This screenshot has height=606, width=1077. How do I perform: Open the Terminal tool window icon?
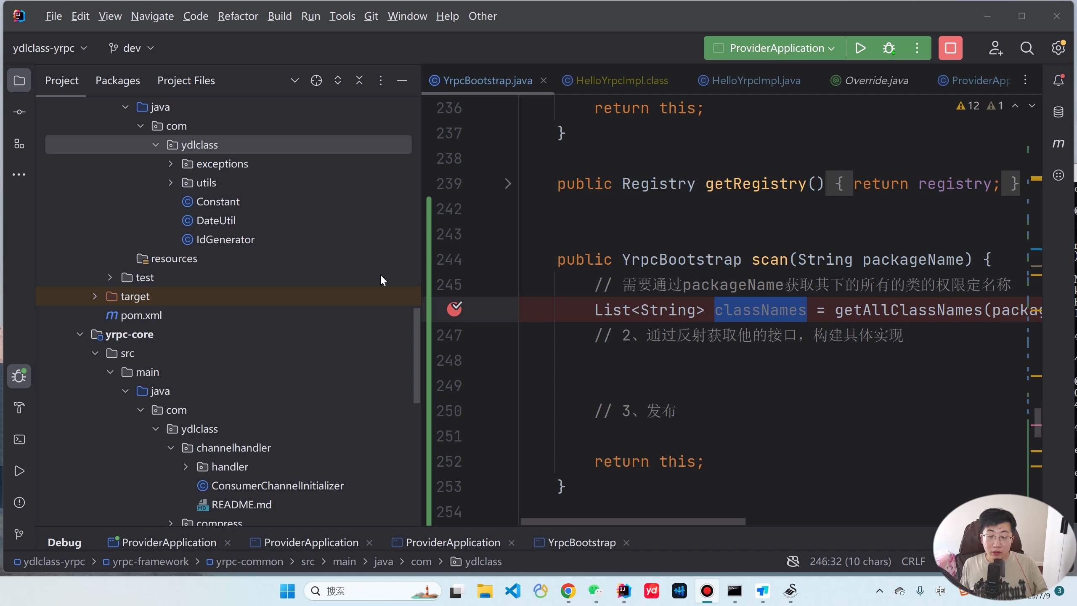pos(19,439)
